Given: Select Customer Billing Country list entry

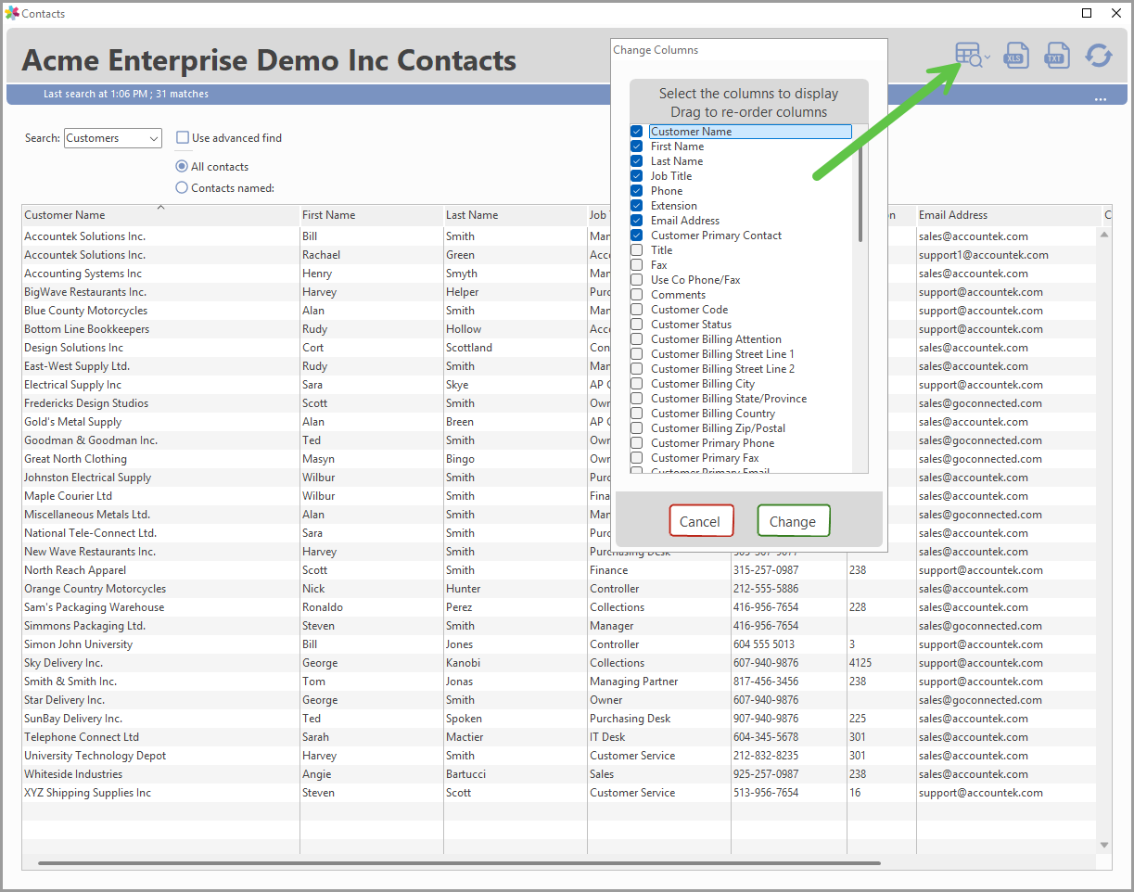Looking at the screenshot, I should 712,414.
